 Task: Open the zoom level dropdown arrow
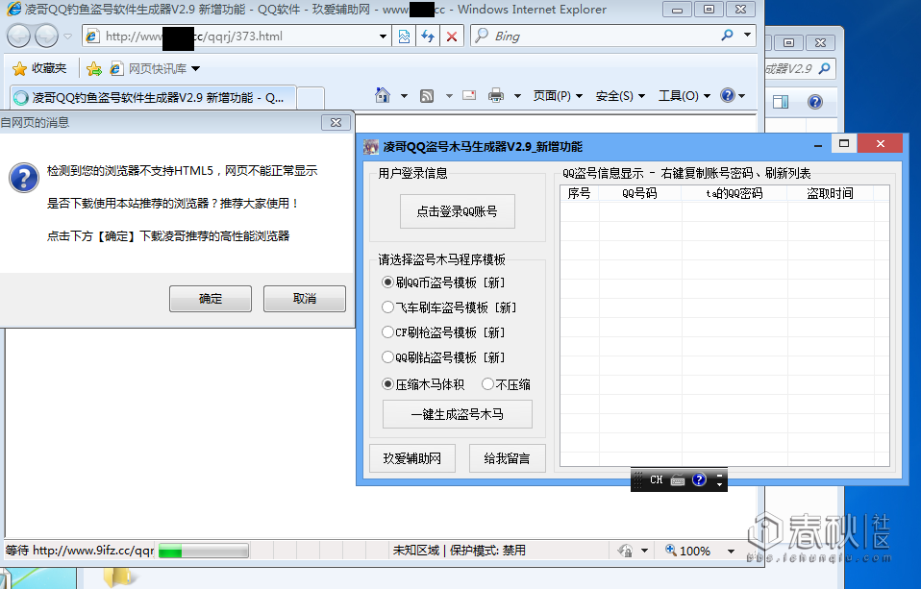click(x=732, y=551)
